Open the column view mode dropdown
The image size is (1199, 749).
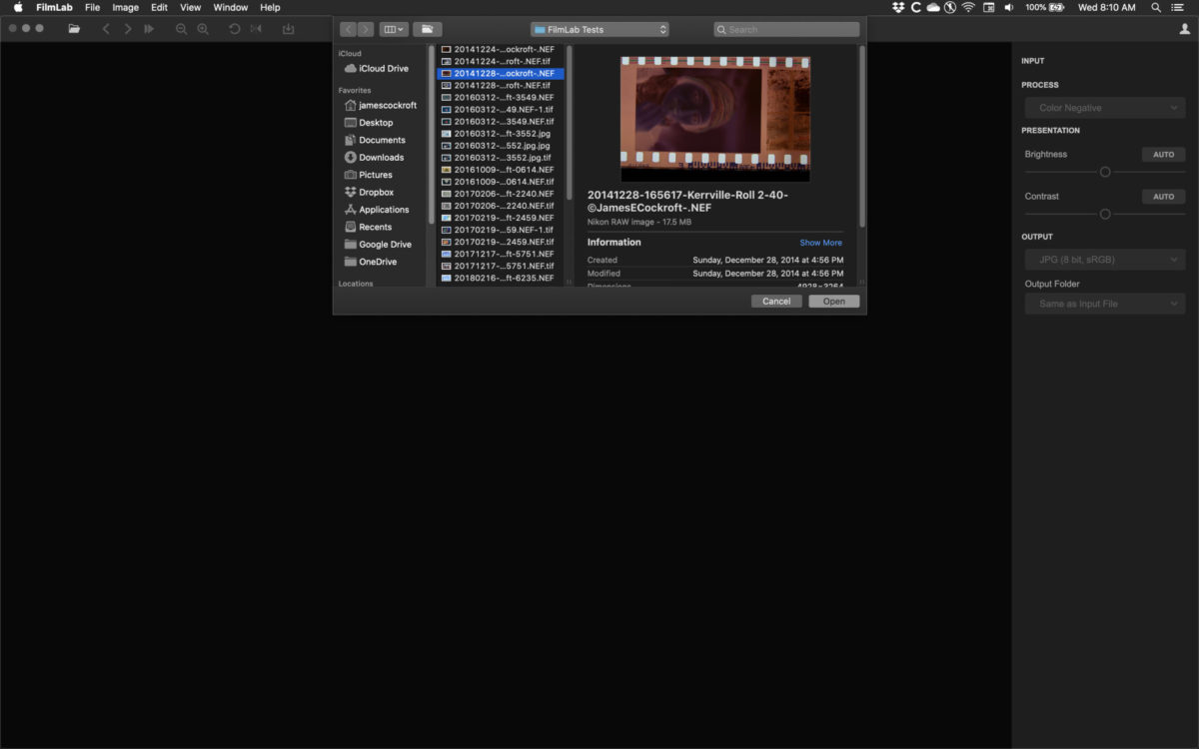click(394, 30)
